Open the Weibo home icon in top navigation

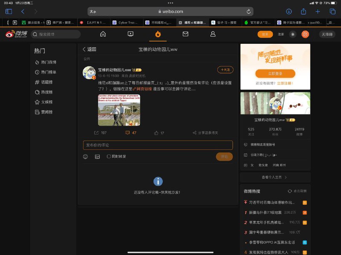pos(103,34)
